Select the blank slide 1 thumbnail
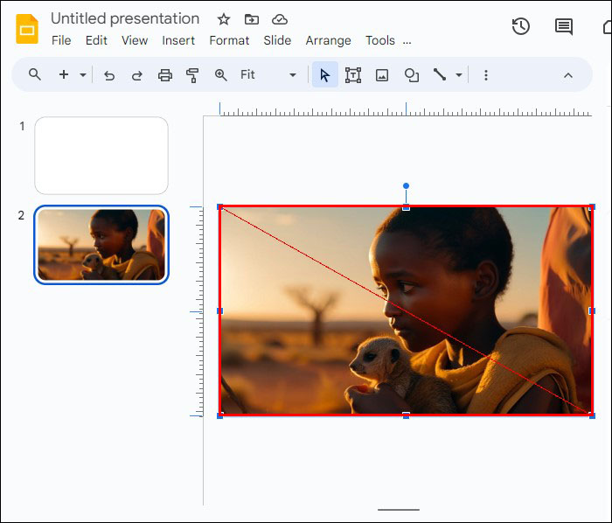The height and width of the screenshot is (523, 612). pos(101,156)
